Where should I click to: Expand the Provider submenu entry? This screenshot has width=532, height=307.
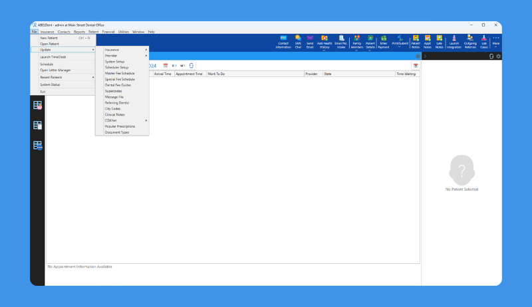[x=122, y=56]
